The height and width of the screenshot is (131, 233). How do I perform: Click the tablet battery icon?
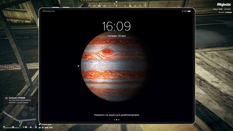189,11
